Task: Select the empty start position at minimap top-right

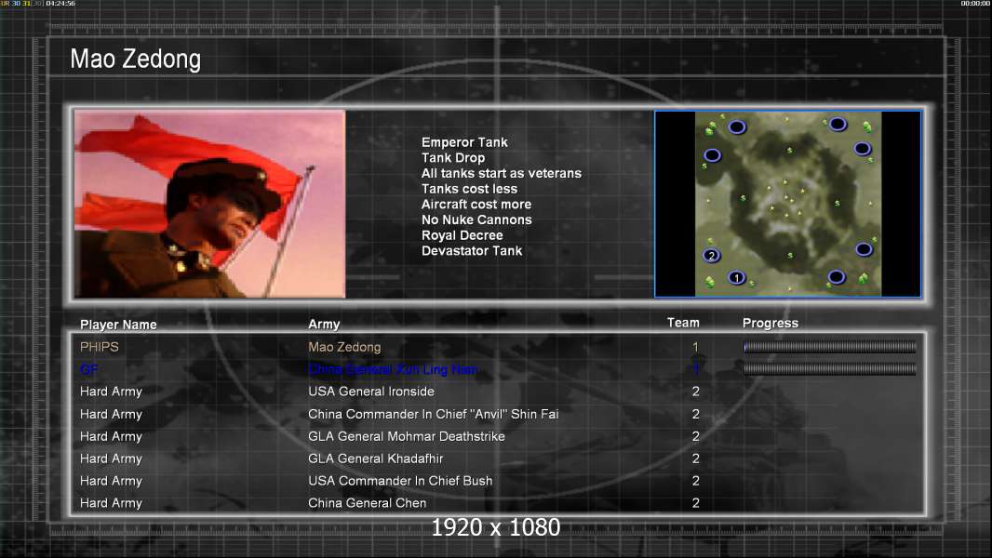Action: click(838, 125)
